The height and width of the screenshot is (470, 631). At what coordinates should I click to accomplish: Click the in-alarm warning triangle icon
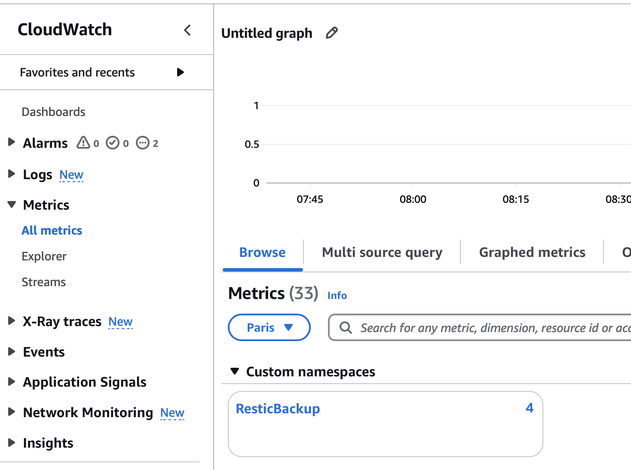(x=83, y=142)
